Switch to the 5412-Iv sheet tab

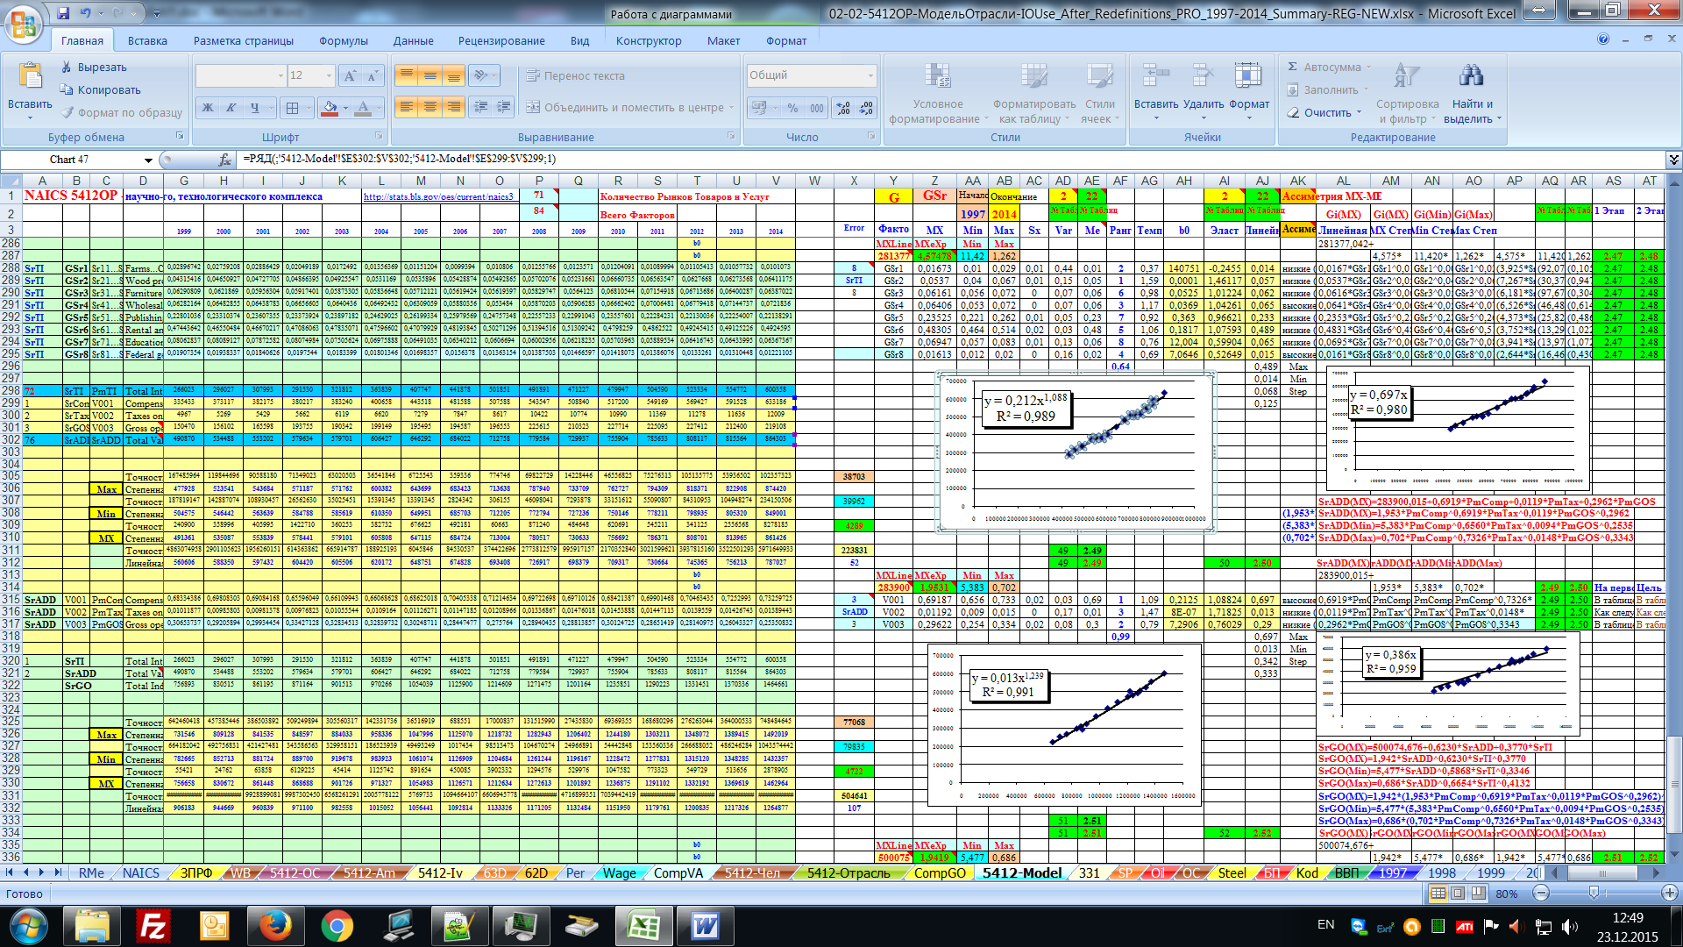[439, 872]
